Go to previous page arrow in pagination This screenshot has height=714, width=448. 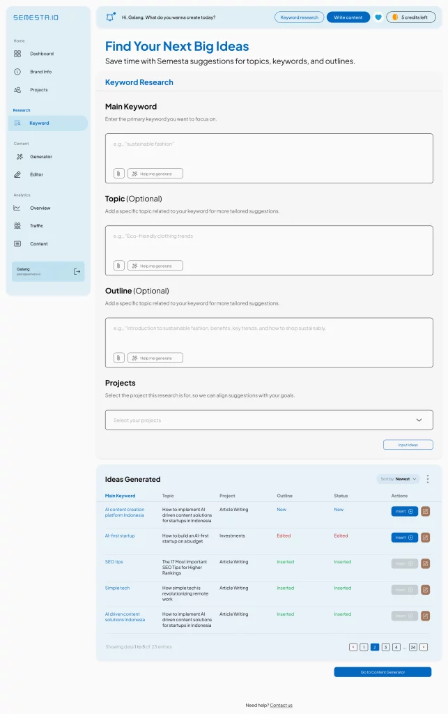click(353, 647)
